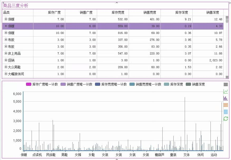Click the 文体 x-axis label
Screen dimensions: 231x160
click(x=187, y=155)
